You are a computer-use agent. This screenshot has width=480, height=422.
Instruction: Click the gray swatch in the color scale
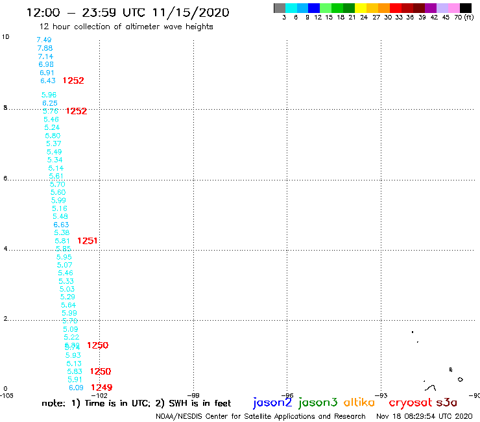coord(280,8)
